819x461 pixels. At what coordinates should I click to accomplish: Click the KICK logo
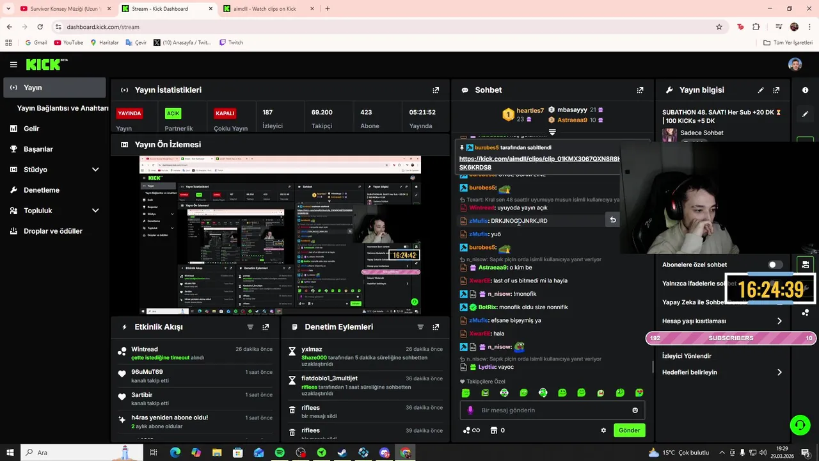(x=46, y=64)
